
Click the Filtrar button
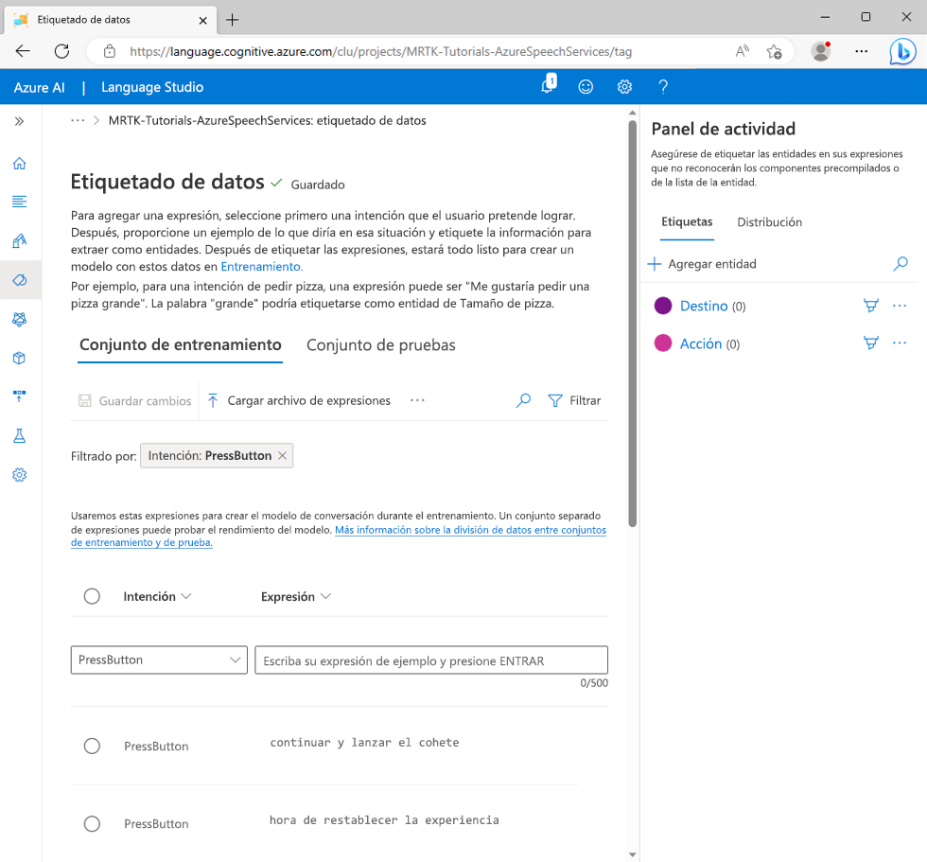[575, 401]
